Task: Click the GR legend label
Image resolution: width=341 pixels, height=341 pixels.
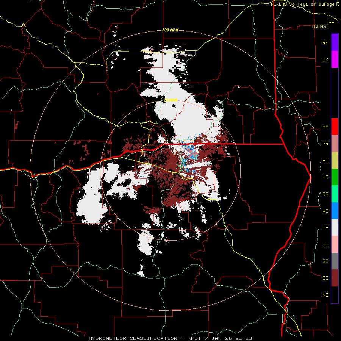Action: click(x=325, y=144)
